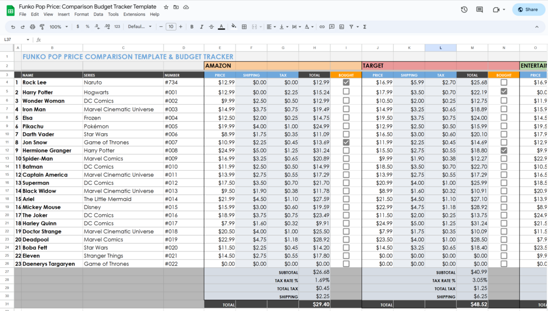
Task: Open the horizontal align dropdown
Action: [271, 27]
